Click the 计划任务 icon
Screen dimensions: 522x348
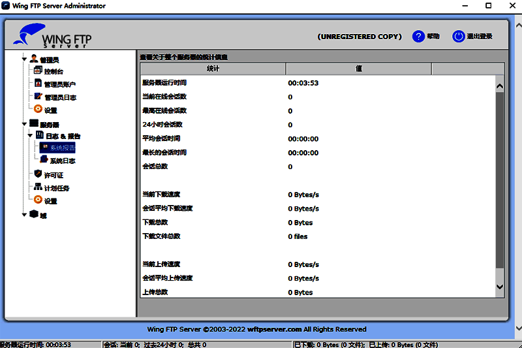coord(38,187)
